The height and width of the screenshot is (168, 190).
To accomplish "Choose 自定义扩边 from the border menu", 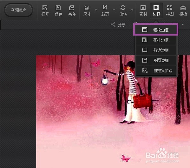I will coord(156,71).
